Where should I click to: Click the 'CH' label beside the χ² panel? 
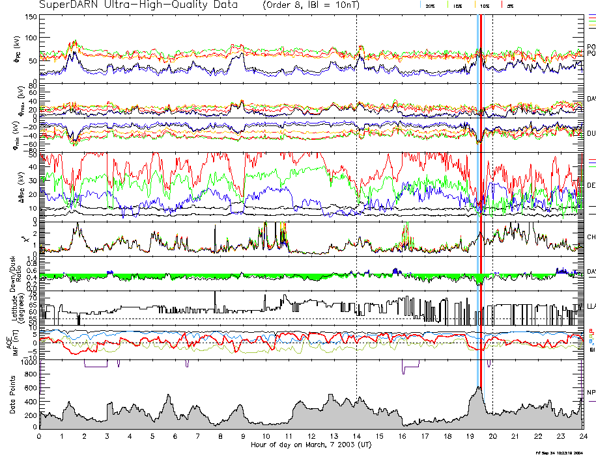point(591,237)
